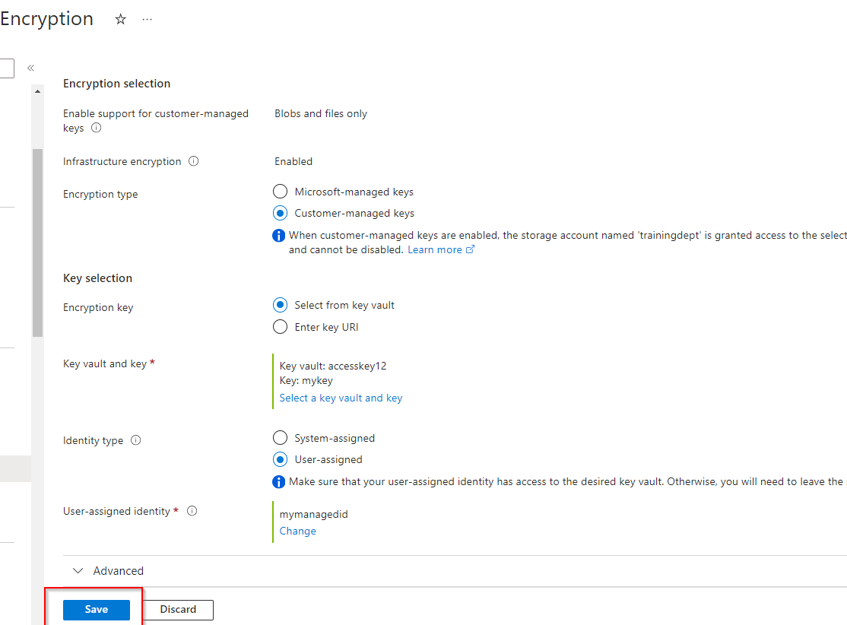Screen dimensions: 847x625
Task: Choose Enter key URI option
Action: point(280,327)
